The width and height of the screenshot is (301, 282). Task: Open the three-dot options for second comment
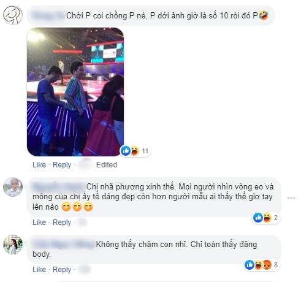(x=291, y=198)
